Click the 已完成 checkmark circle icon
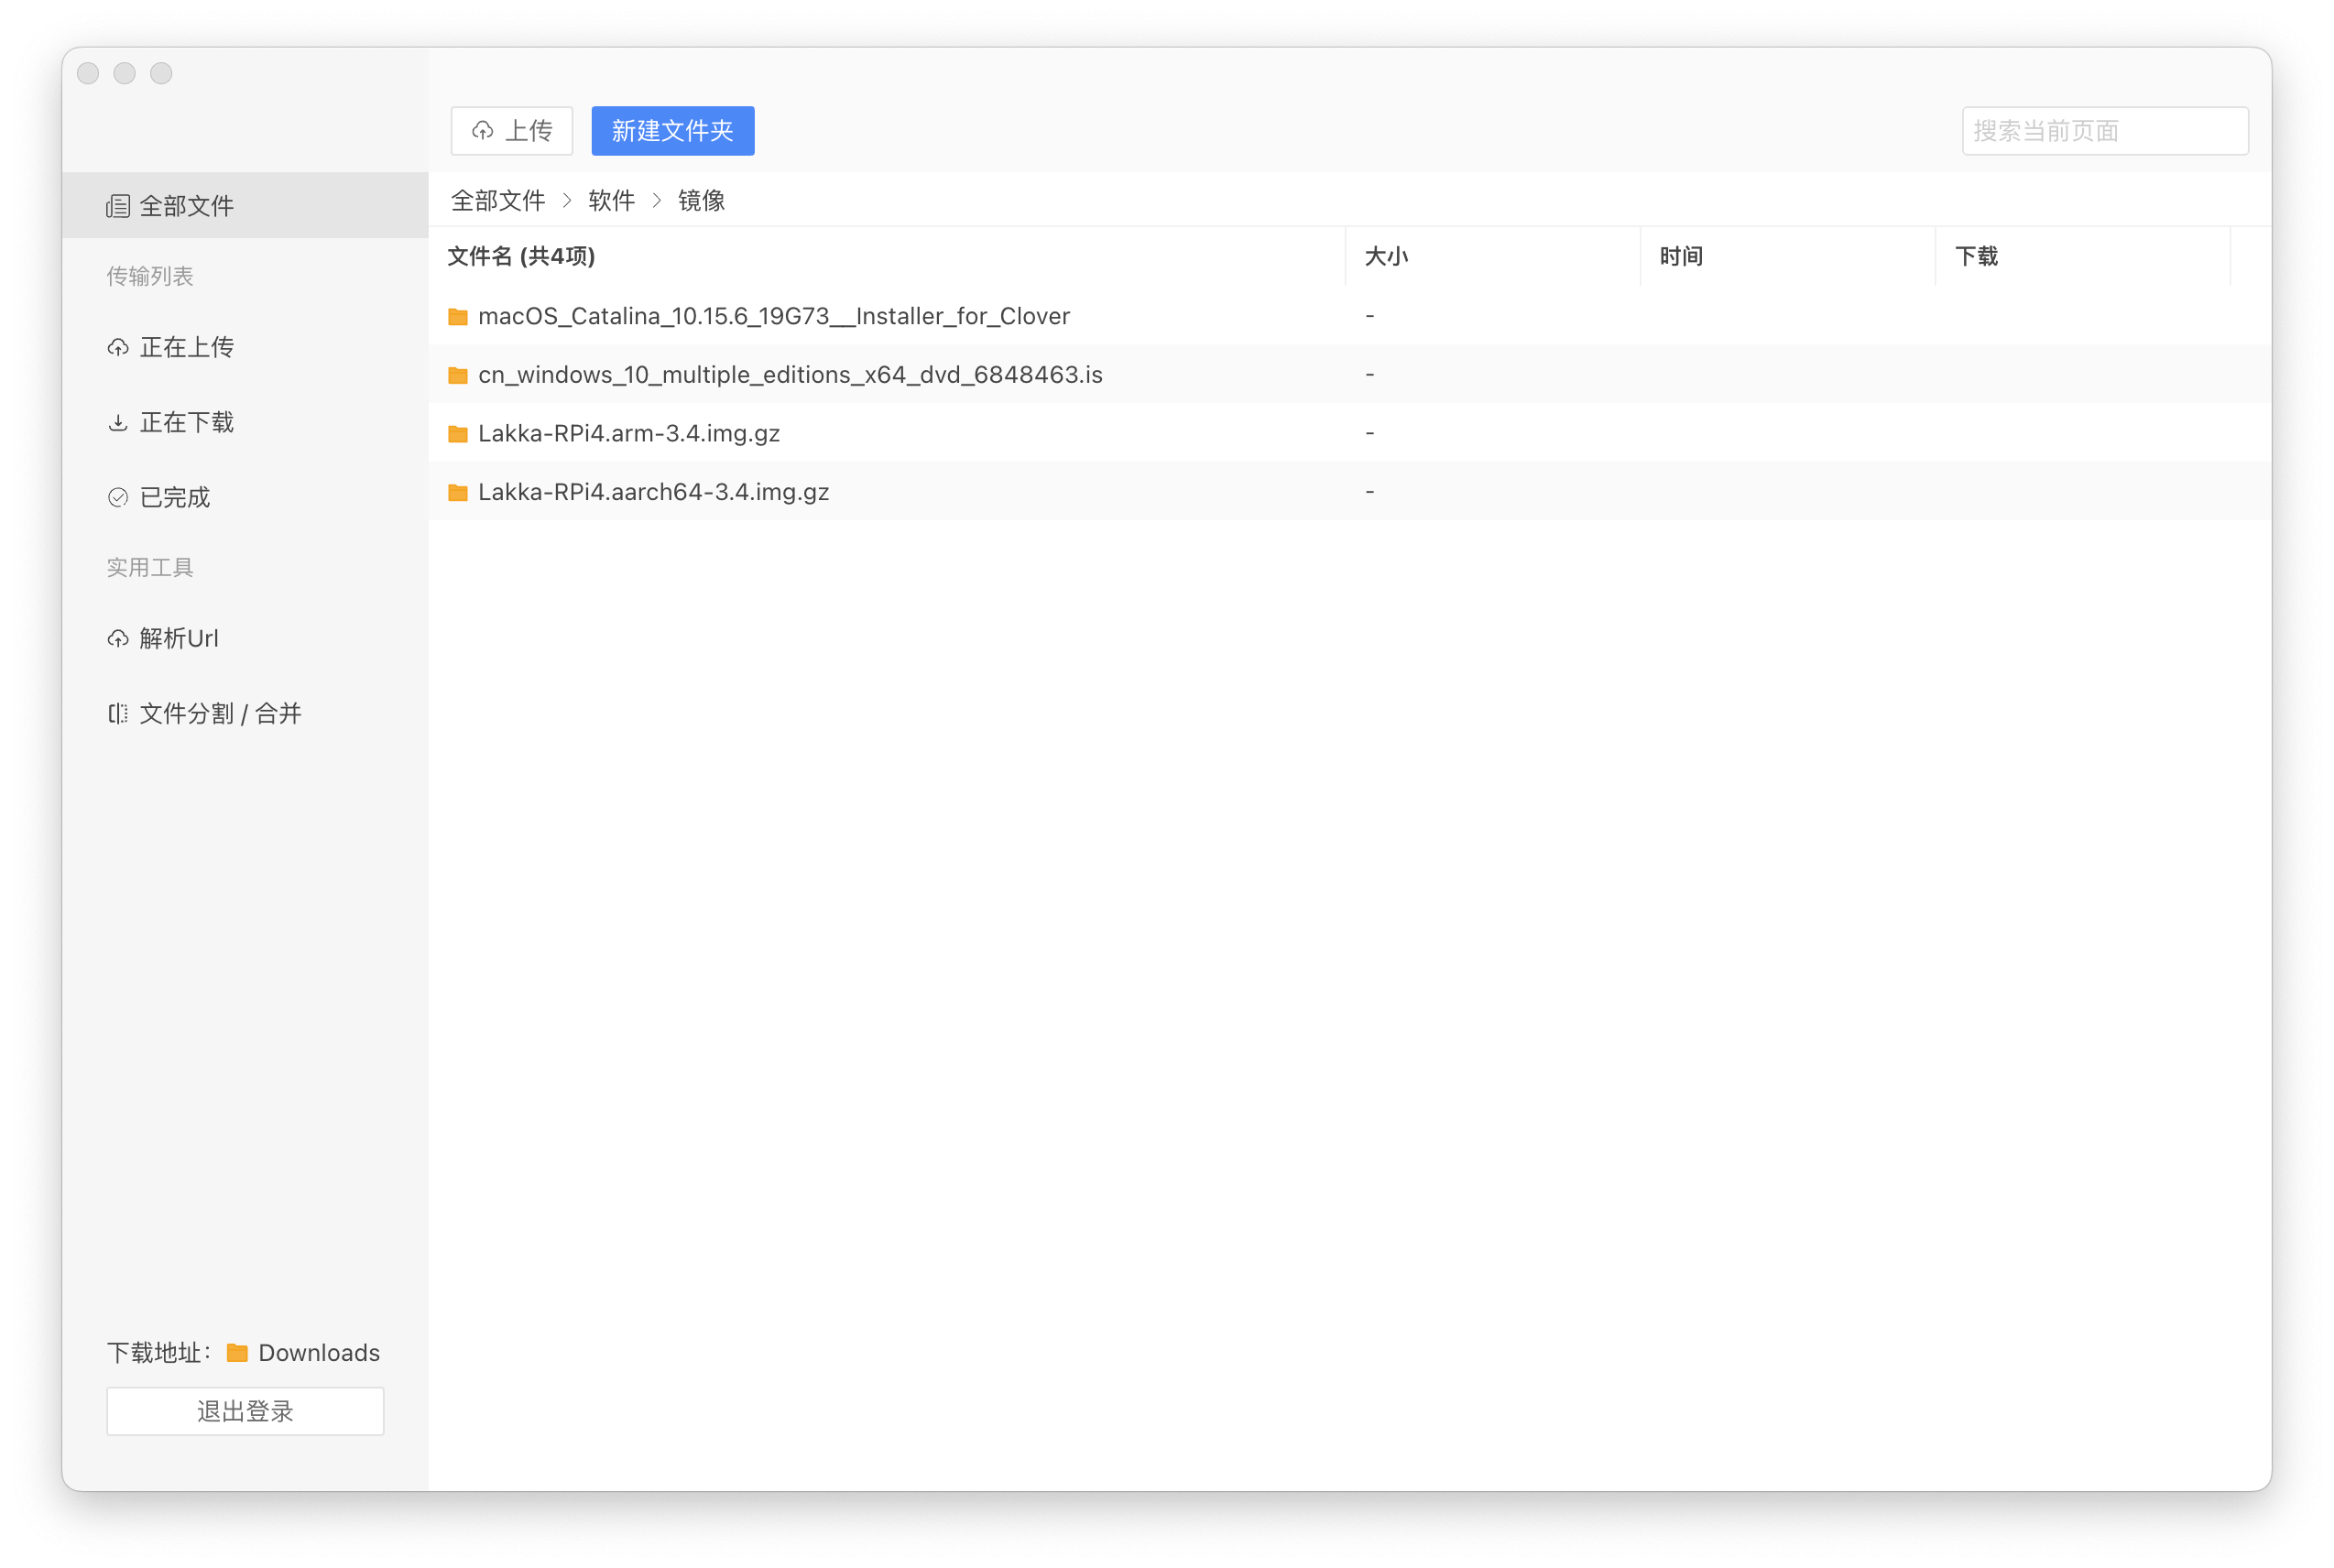Image resolution: width=2334 pixels, height=1568 pixels. pos(118,497)
